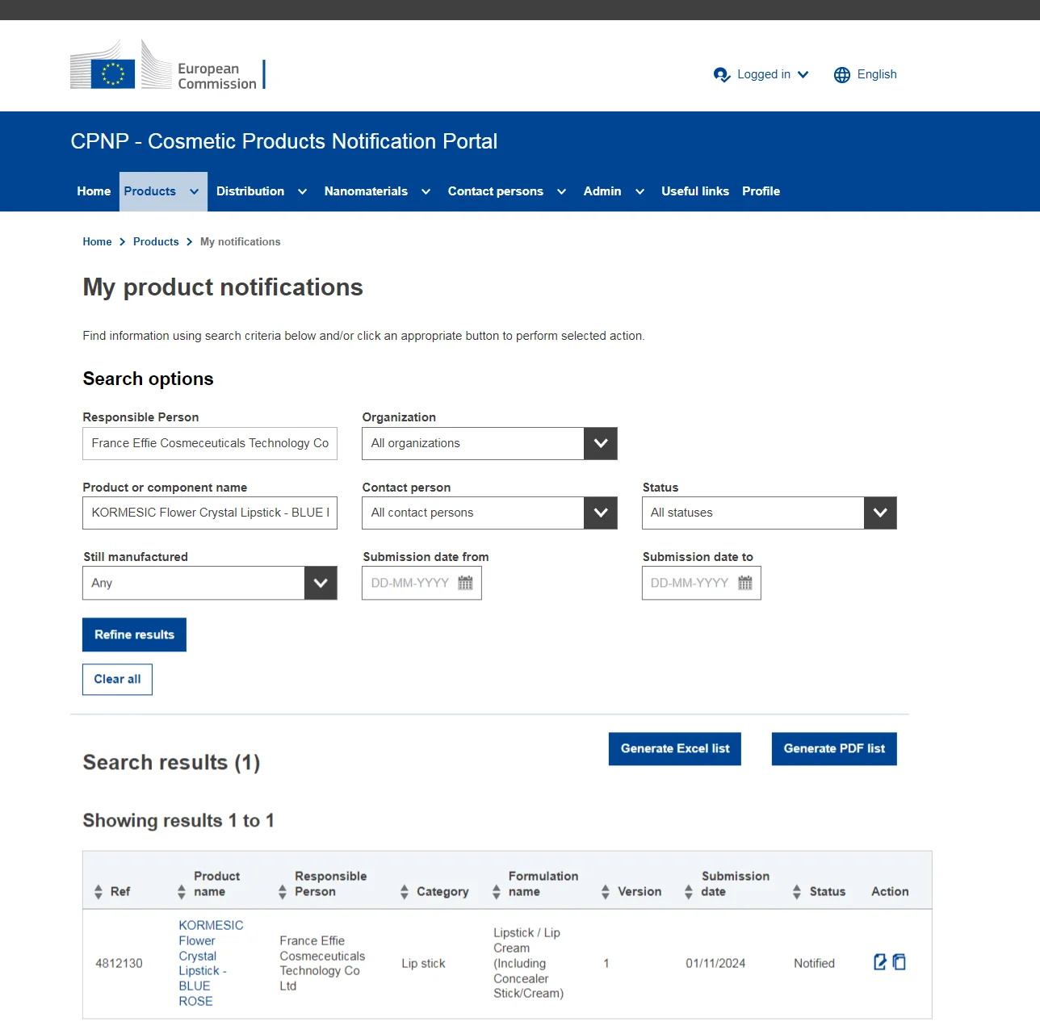Open the Nanomaterials menu
The height and width of the screenshot is (1030, 1040).
tap(376, 191)
